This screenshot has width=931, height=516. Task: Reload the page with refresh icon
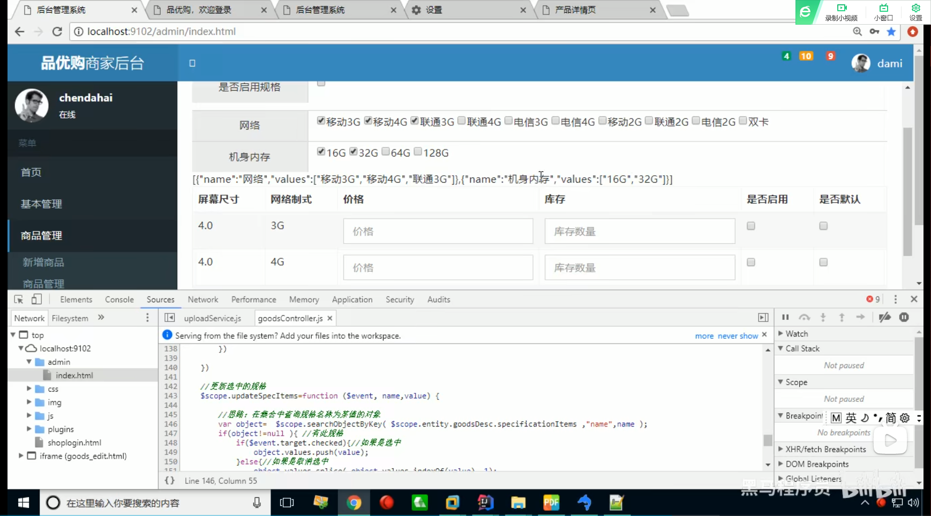[57, 32]
